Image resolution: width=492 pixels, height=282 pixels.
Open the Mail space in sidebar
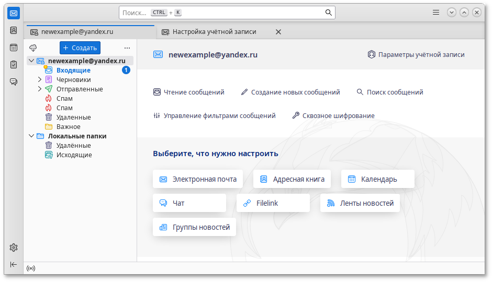coord(14,13)
